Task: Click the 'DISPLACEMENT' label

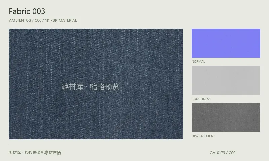Action: (203, 136)
